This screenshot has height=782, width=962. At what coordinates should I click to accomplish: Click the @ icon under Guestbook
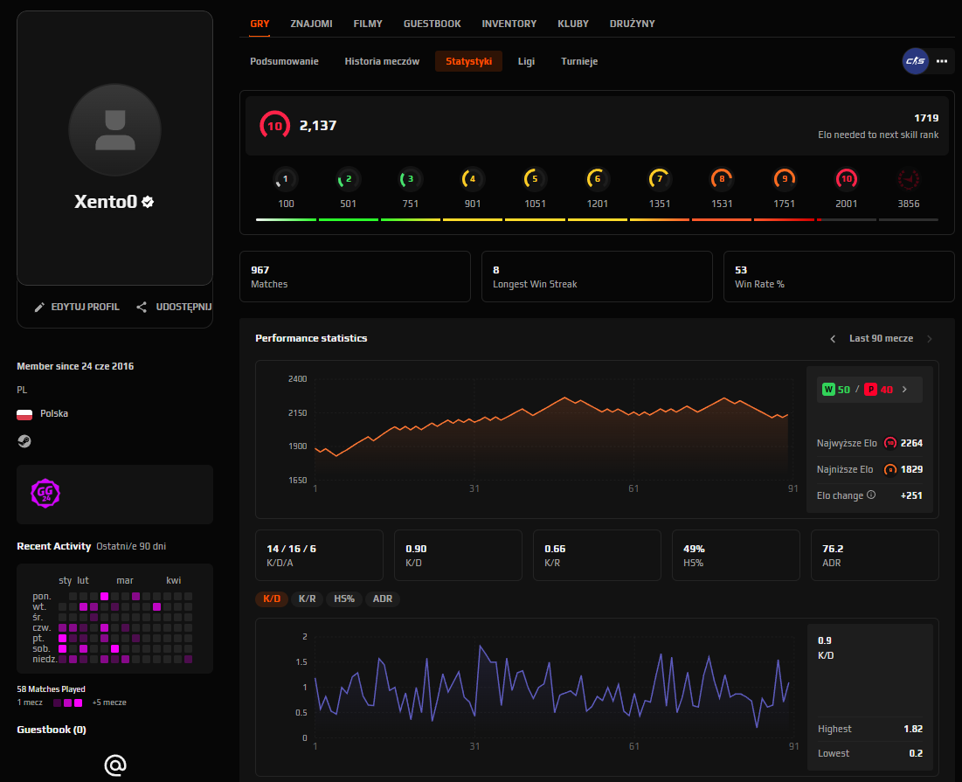[x=115, y=765]
